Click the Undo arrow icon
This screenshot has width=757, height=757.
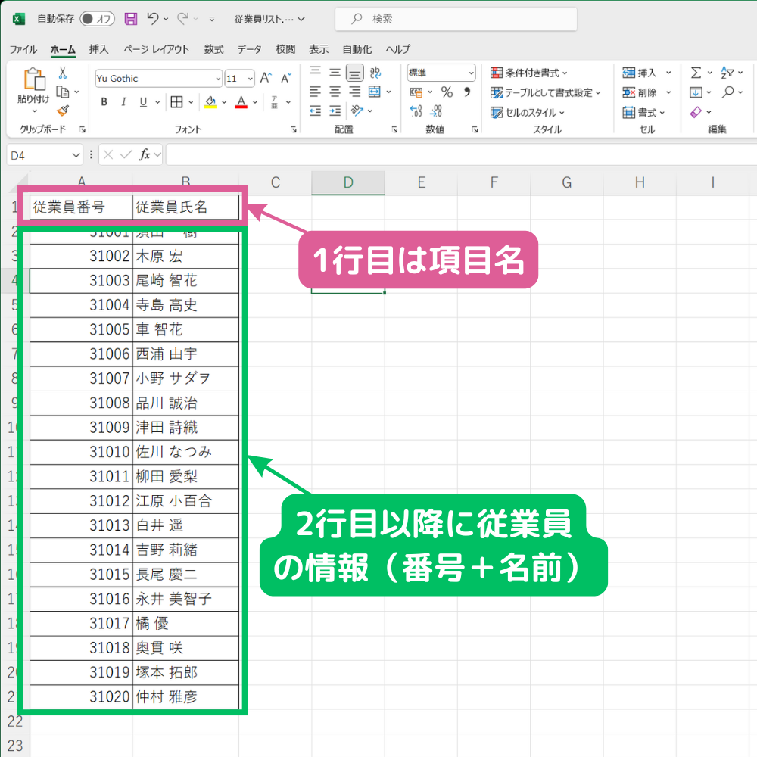point(153,18)
